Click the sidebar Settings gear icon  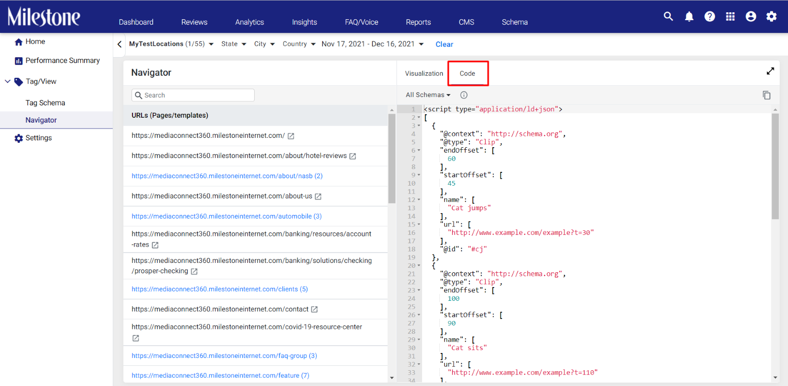tap(19, 138)
